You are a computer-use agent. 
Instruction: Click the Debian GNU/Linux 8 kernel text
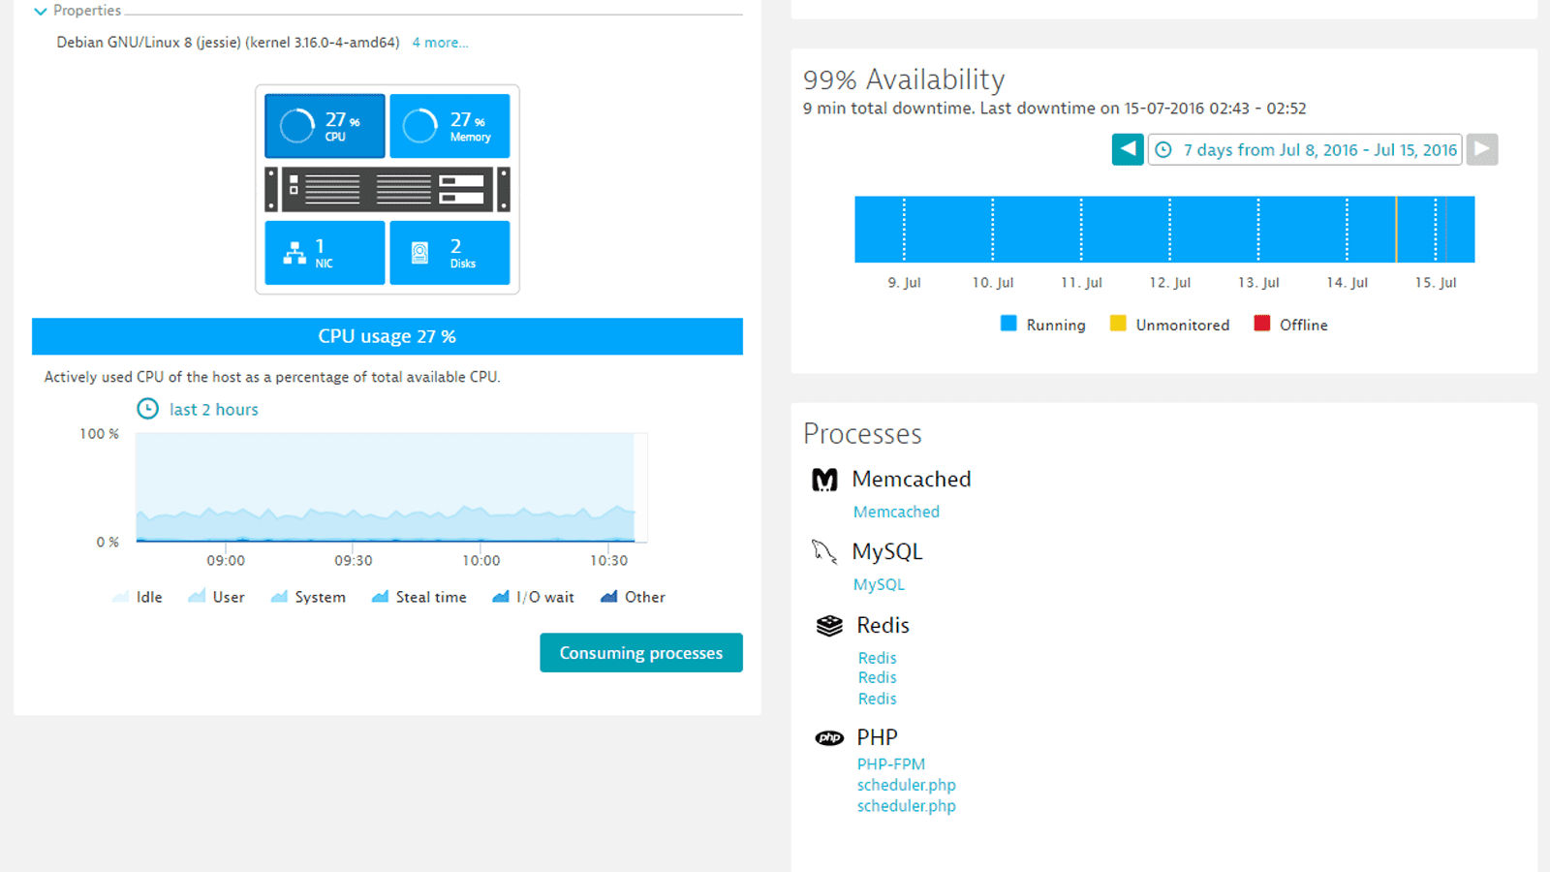pyautogui.click(x=228, y=43)
